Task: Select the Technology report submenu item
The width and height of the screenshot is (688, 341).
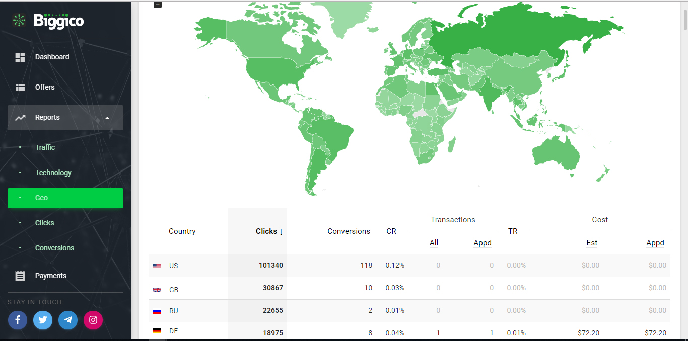Action: [53, 173]
